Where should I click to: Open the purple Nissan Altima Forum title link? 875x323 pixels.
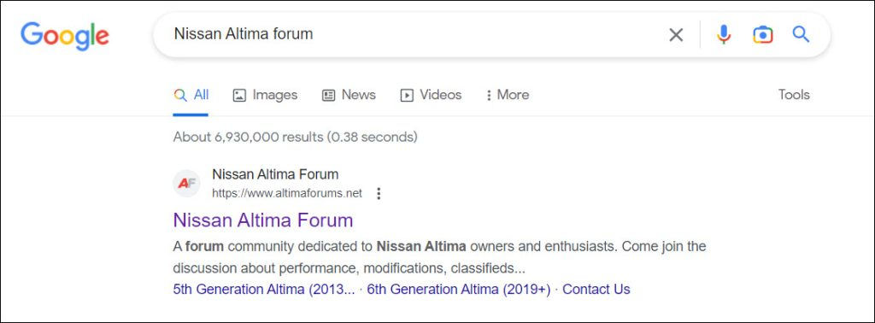(263, 220)
